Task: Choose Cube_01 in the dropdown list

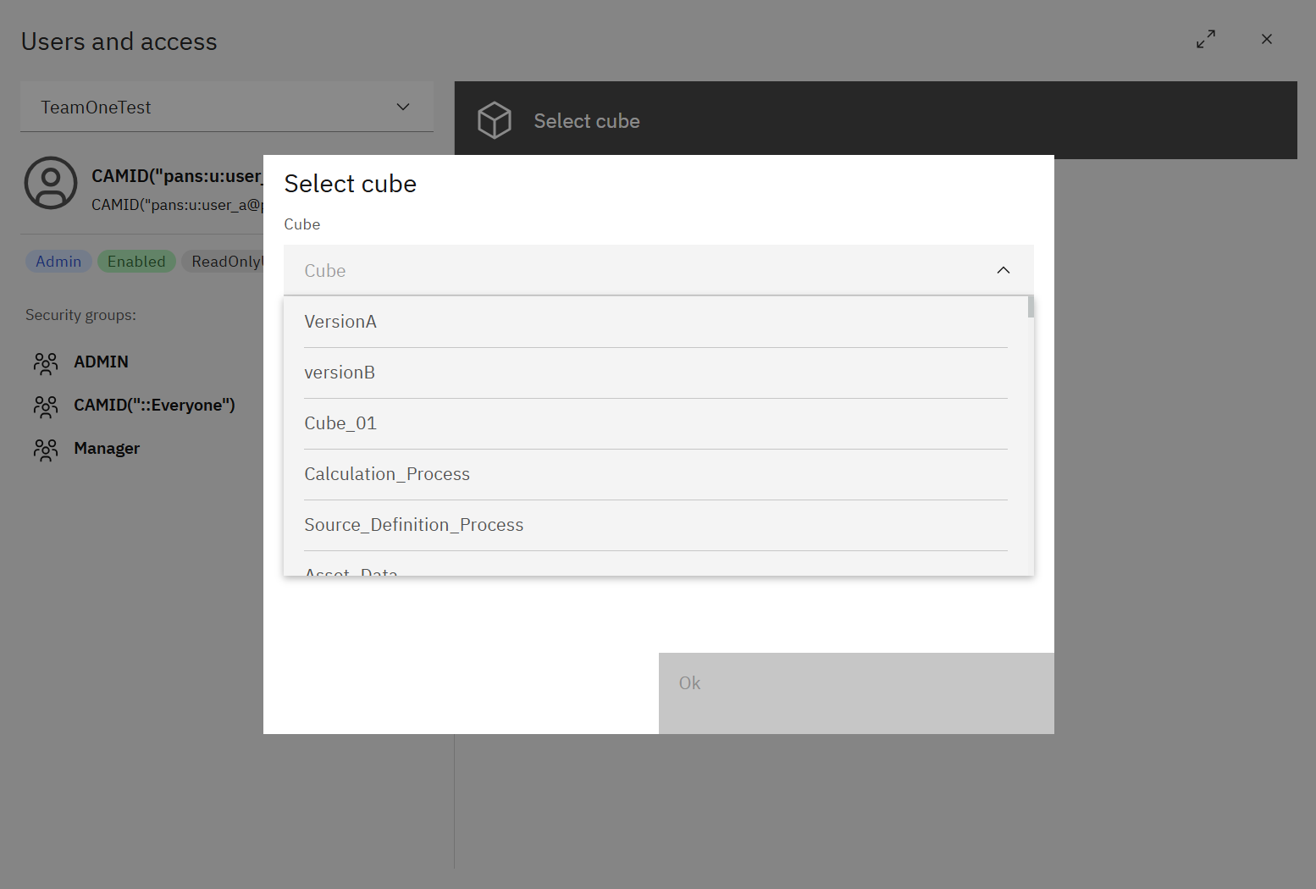Action: [x=340, y=423]
